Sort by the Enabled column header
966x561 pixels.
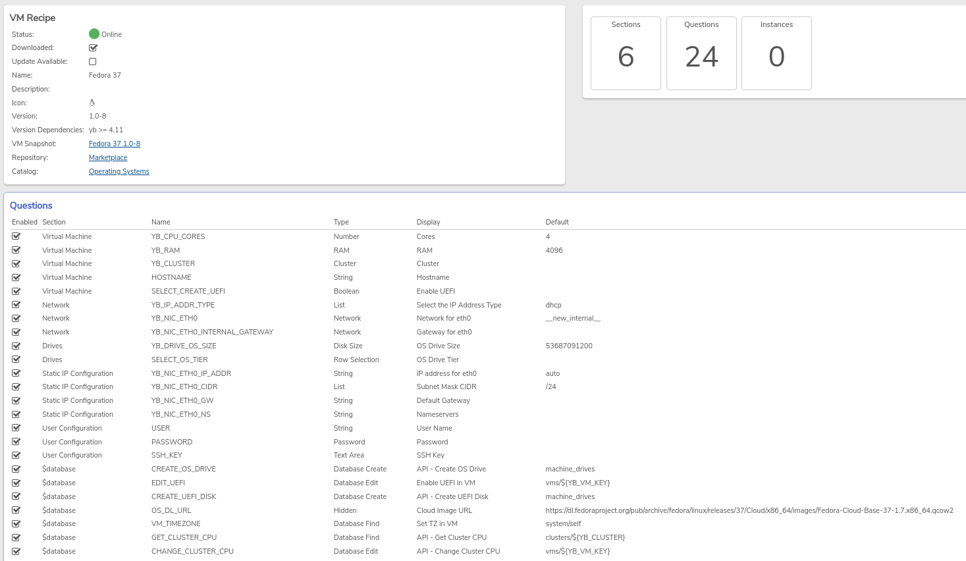[24, 222]
